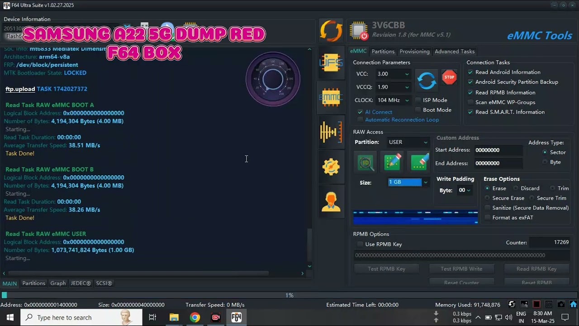Switch to the Partitions tab in eMMC Tools
This screenshot has width=579, height=326.
[383, 52]
